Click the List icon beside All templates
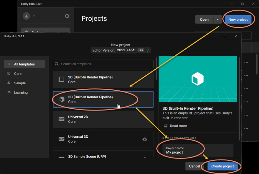 point(9,64)
